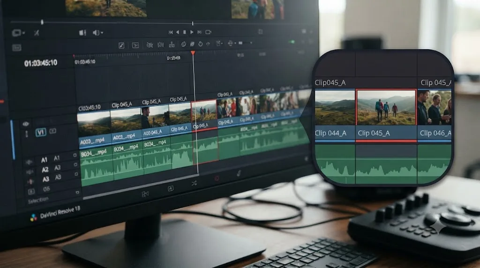
Task: Click the insert clip icon in toolbar
Action: (172, 45)
